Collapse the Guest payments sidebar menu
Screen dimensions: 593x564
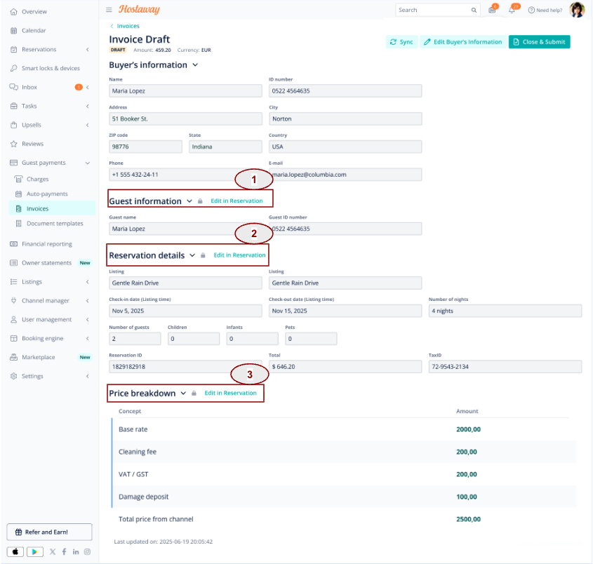[87, 163]
